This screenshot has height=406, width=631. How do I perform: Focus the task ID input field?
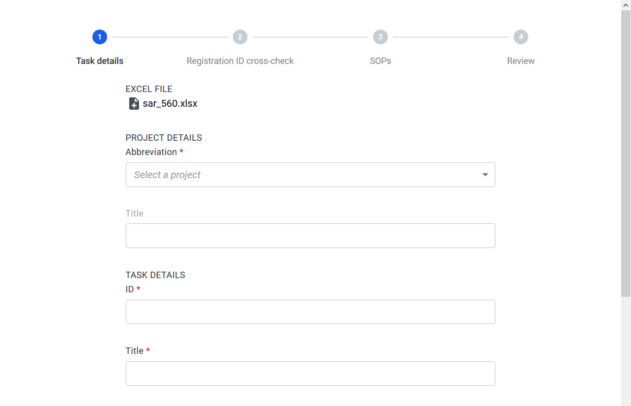pos(310,312)
